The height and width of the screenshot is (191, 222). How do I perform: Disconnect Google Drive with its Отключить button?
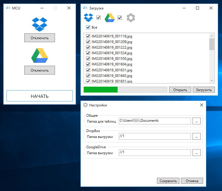click(40, 70)
